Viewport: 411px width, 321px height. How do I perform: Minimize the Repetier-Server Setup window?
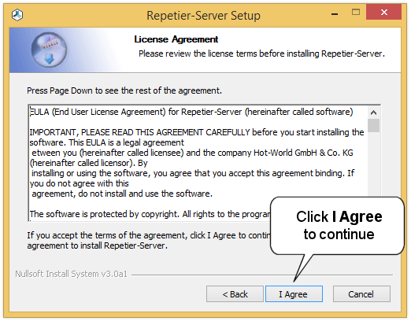(x=335, y=13)
